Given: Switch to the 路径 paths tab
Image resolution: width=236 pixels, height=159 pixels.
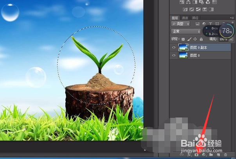Looking at the screenshot, I should (x=195, y=18).
